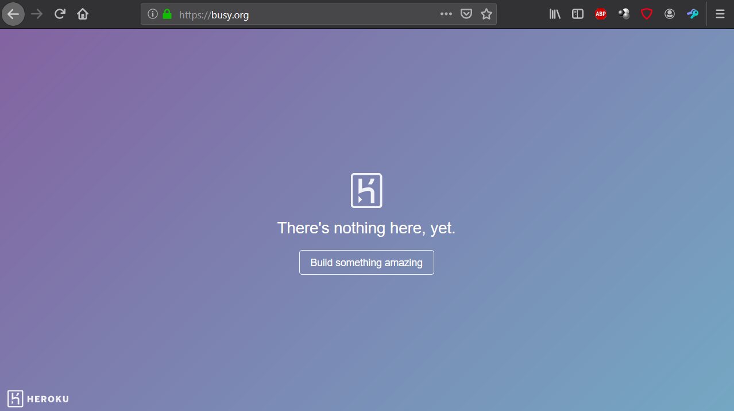734x411 pixels.
Task: Open the account profile icon
Action: coord(670,14)
